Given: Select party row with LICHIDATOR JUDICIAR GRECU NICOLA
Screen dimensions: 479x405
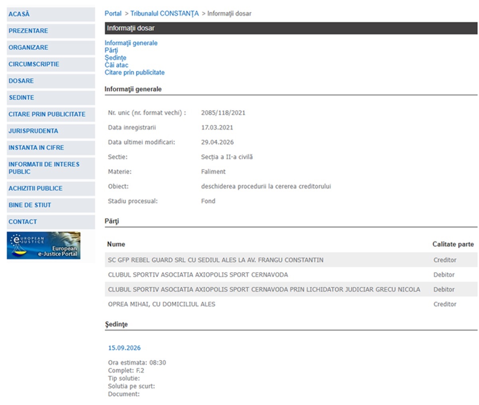Looking at the screenshot, I should click(x=291, y=290).
